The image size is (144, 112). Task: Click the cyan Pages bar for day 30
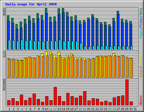coord(132,48)
